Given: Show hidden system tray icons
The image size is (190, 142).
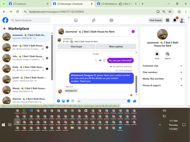Looking at the screenshot, I should 160,125.
